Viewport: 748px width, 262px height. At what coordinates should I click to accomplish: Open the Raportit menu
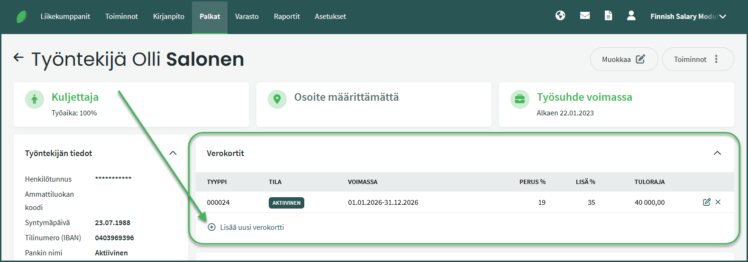pyautogui.click(x=287, y=17)
